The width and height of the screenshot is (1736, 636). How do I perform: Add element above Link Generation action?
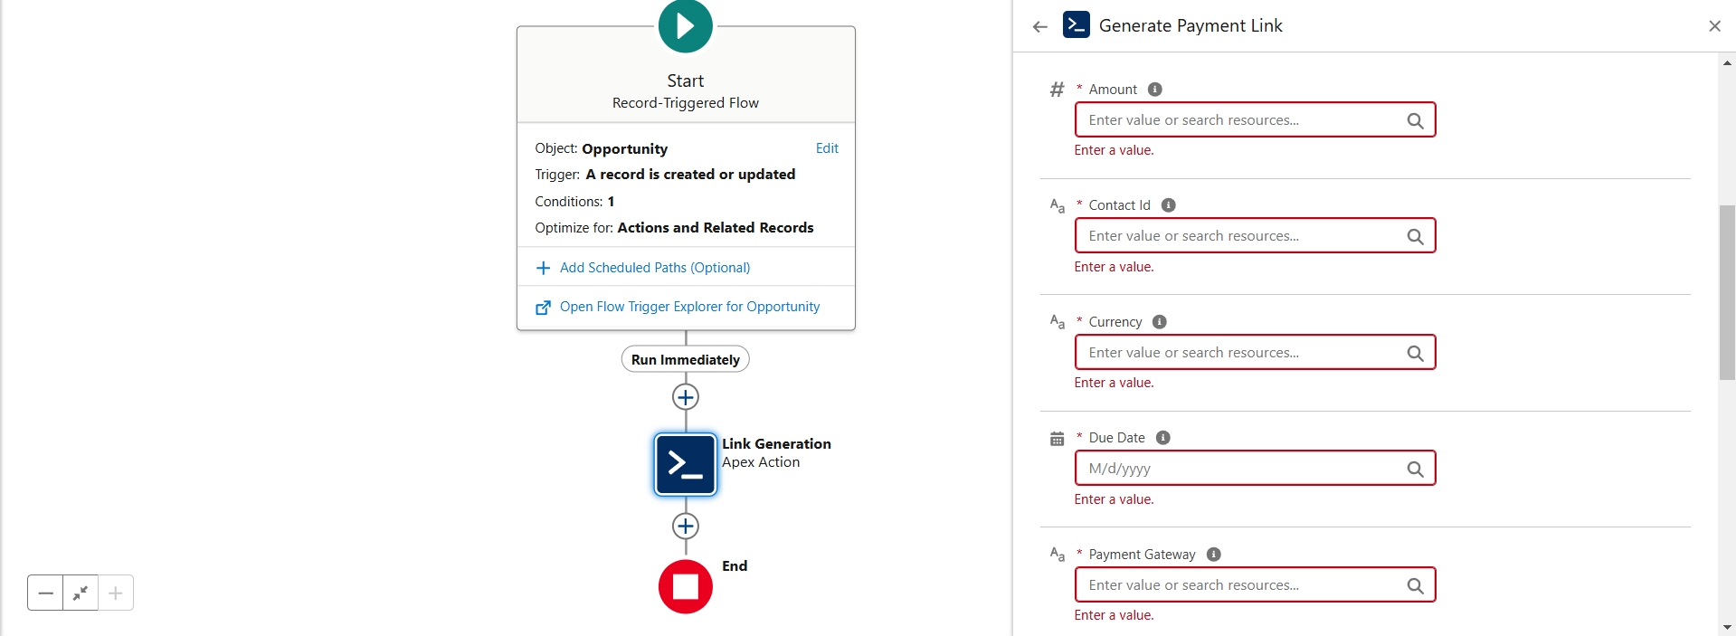(x=686, y=397)
